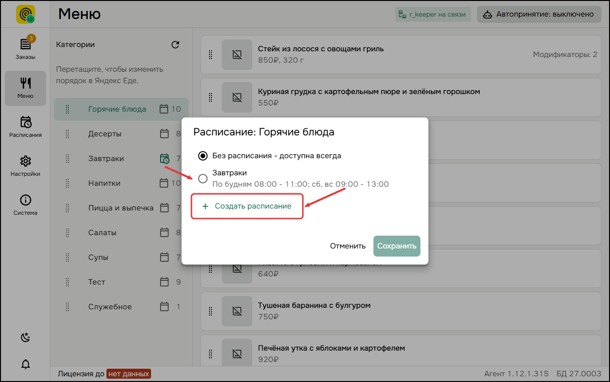Click Агент 1.12.1.315 version text

tap(516, 373)
